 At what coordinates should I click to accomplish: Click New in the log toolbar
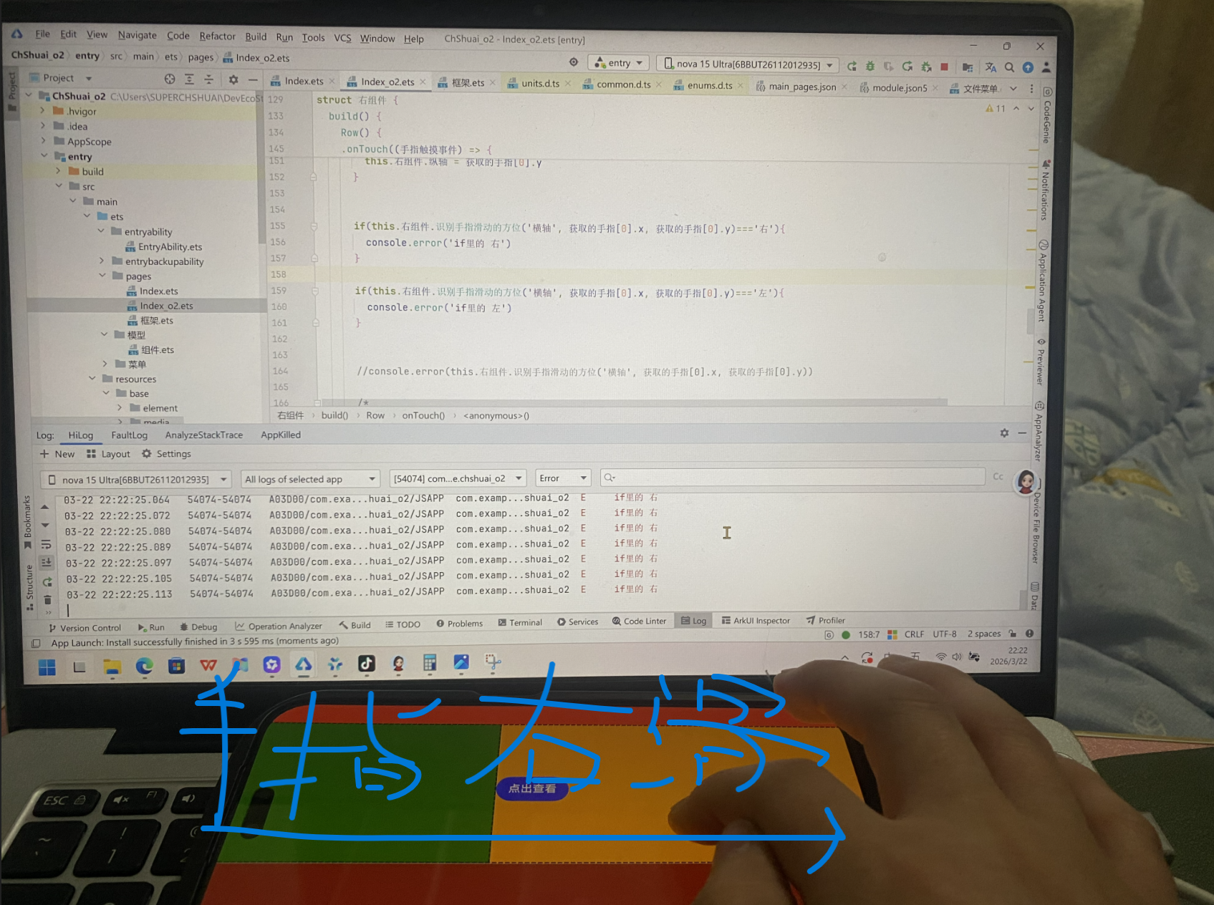[x=57, y=454]
